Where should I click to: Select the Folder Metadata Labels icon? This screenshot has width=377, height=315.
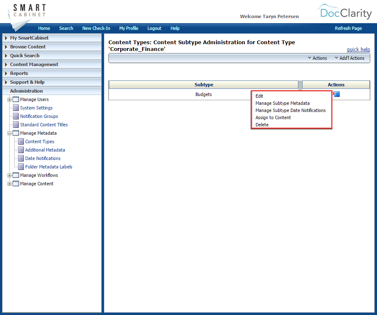(20, 167)
